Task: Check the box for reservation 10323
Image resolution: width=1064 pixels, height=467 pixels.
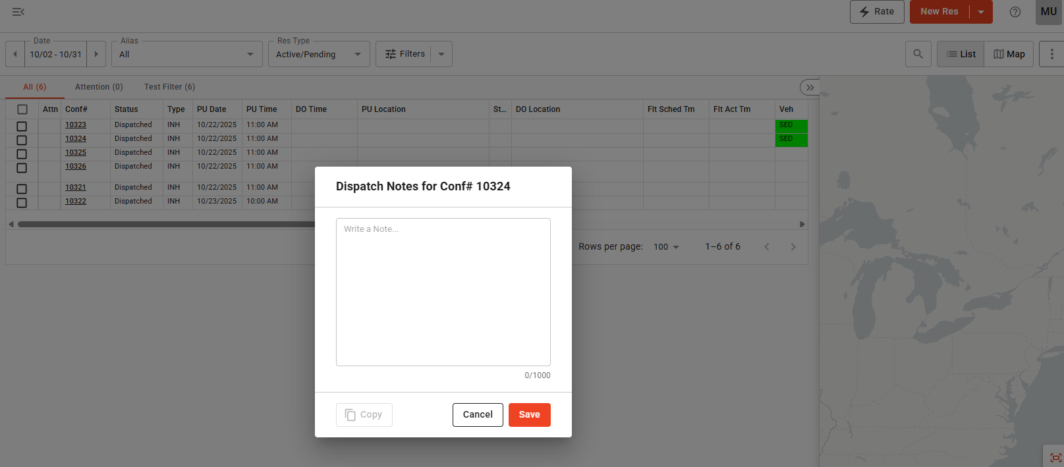Action: tap(22, 126)
